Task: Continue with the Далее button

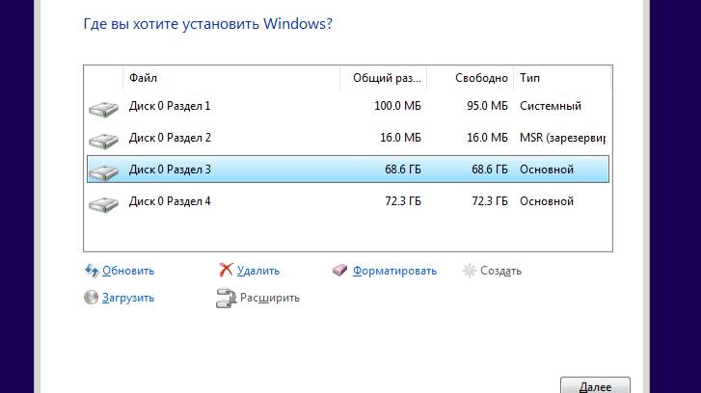Action: (x=596, y=385)
